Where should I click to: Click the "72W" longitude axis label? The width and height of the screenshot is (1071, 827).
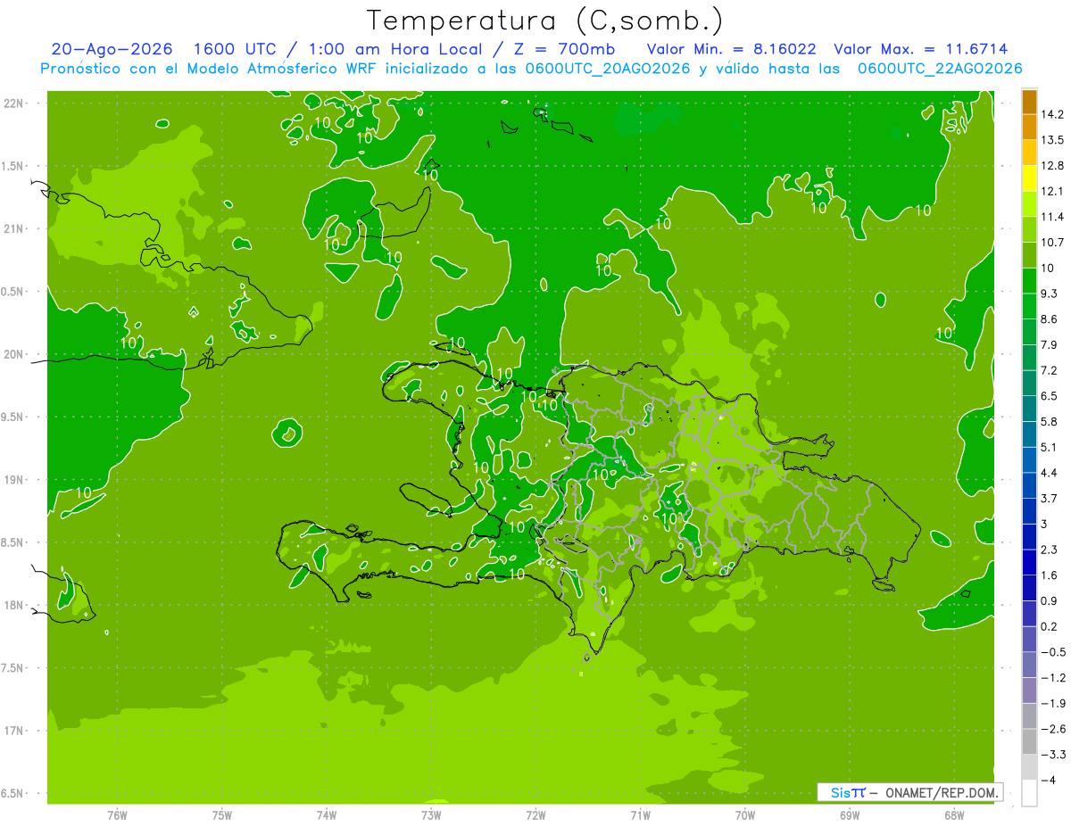pos(535,815)
